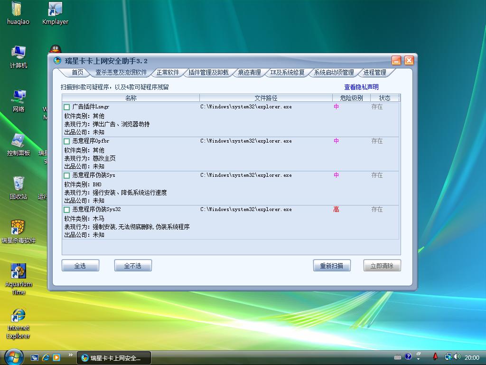486x365 pixels.
Task: Select the 恶意程序Opfbr entry name
Action: (91, 141)
